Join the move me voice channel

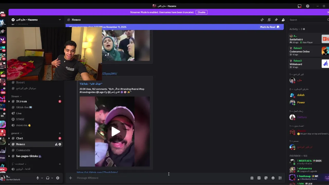36,125
